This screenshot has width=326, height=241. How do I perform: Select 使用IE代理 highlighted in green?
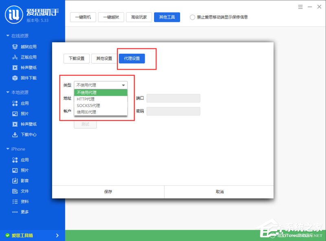(x=88, y=112)
